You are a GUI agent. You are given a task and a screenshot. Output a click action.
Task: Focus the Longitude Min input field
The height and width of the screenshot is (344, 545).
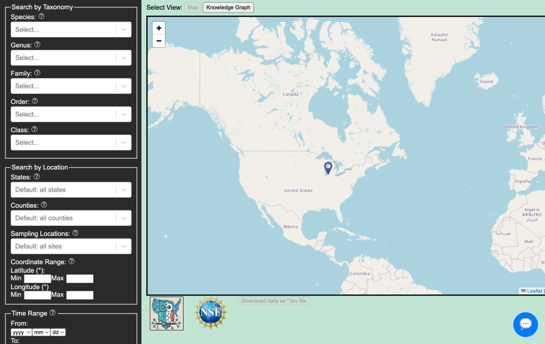pos(38,296)
